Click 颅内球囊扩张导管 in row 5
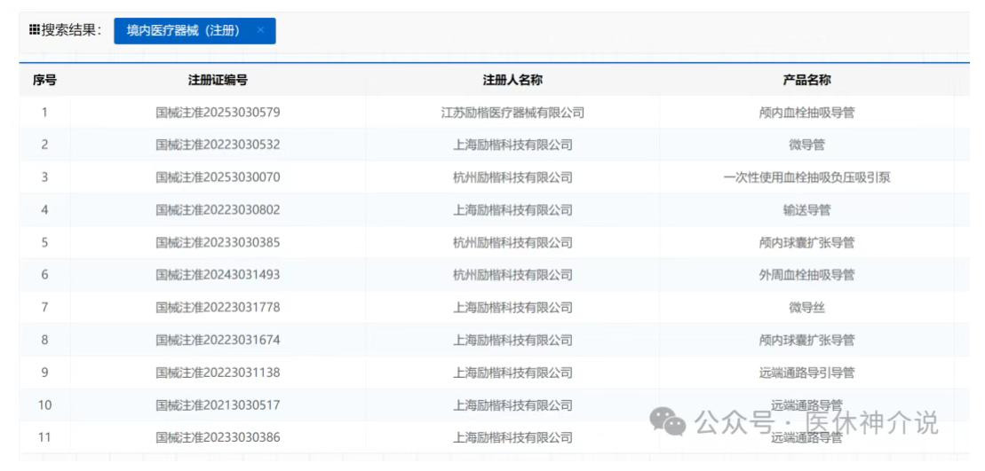 (806, 243)
